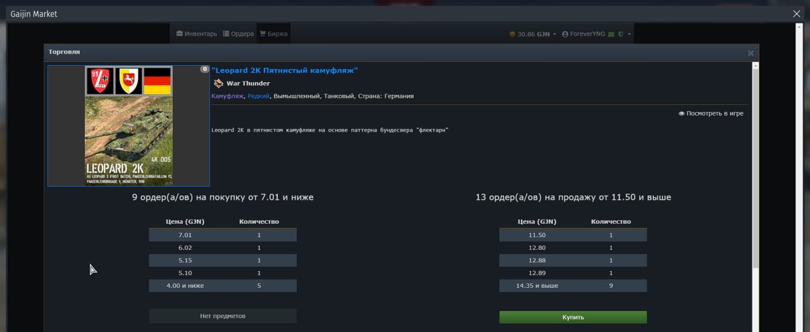
Task: Select the Редкий tag
Action: click(x=258, y=96)
